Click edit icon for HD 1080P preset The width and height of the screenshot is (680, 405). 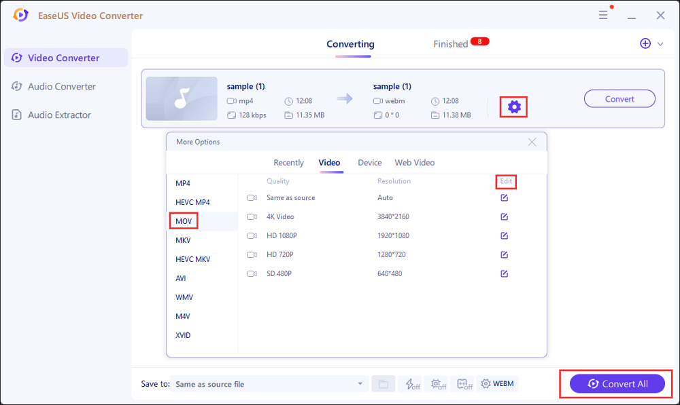coord(504,236)
